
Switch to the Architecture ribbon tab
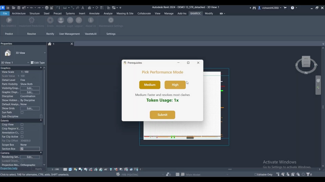(19, 13)
